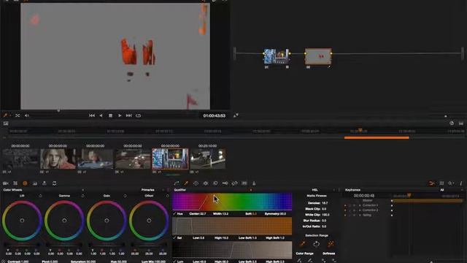Viewport: 467px width, 263px height.
Task: Select highlighted clip 05 thumbnail
Action: tap(170, 159)
